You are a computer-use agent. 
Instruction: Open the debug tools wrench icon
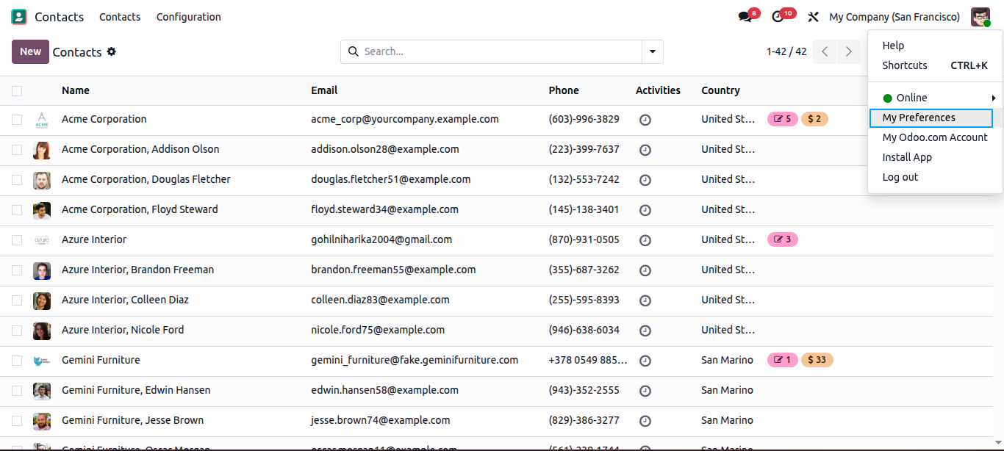click(x=813, y=16)
